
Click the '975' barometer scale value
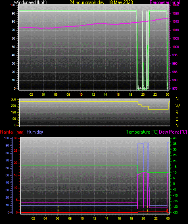click(x=175, y=88)
